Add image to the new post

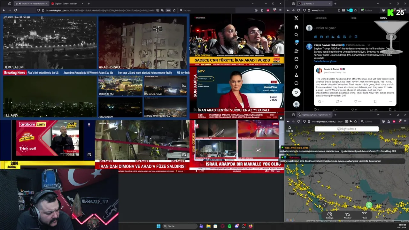pyautogui.click(x=316, y=37)
